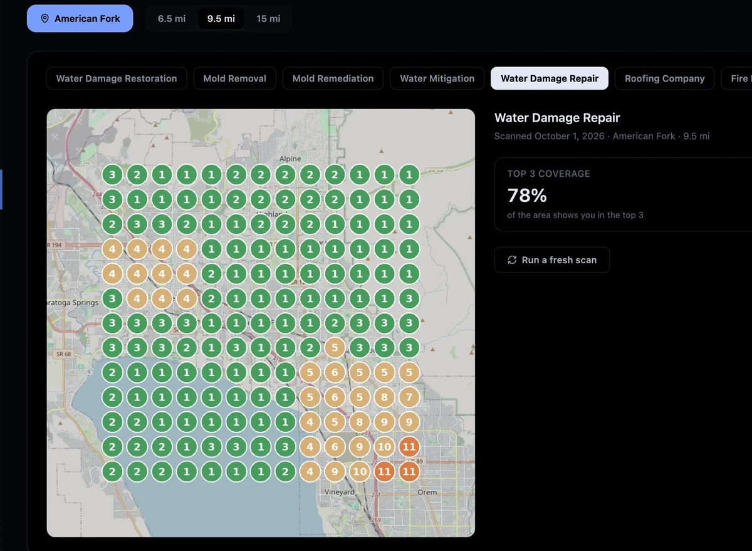This screenshot has width=752, height=551.
Task: Click the Orem label on the map
Action: (x=427, y=492)
